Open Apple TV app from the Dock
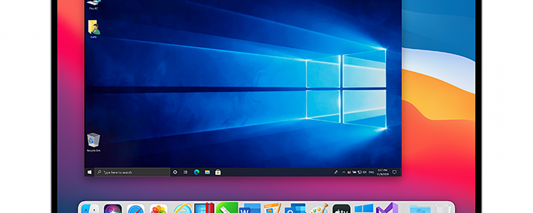The image size is (533, 213). (341, 209)
